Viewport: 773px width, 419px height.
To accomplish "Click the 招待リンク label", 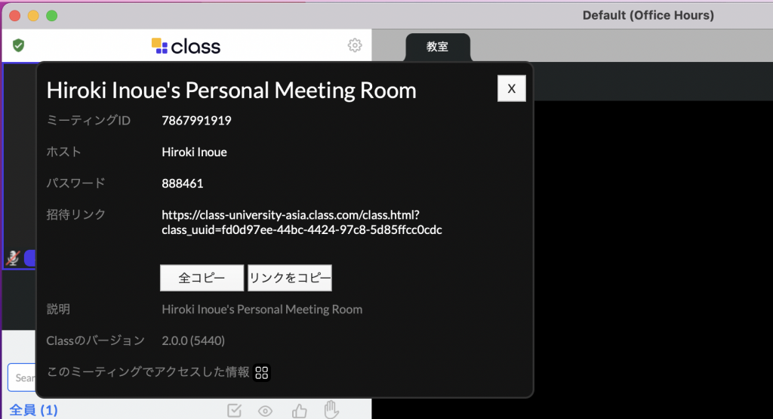I will tap(76, 214).
